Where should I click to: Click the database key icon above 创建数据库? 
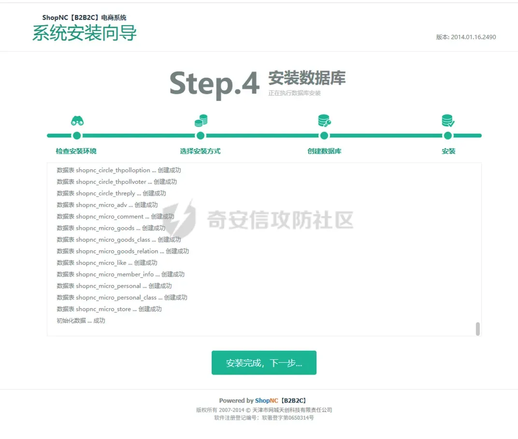324,120
